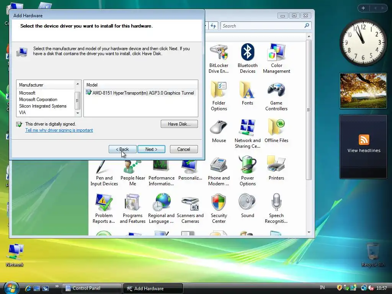Open Sound settings icon

(248, 206)
